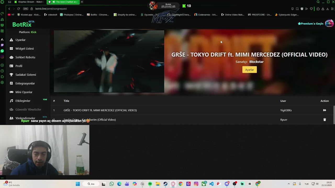The image size is (335, 188).
Task: Open Etkileşimler in the sidebar
Action: click(x=20, y=101)
